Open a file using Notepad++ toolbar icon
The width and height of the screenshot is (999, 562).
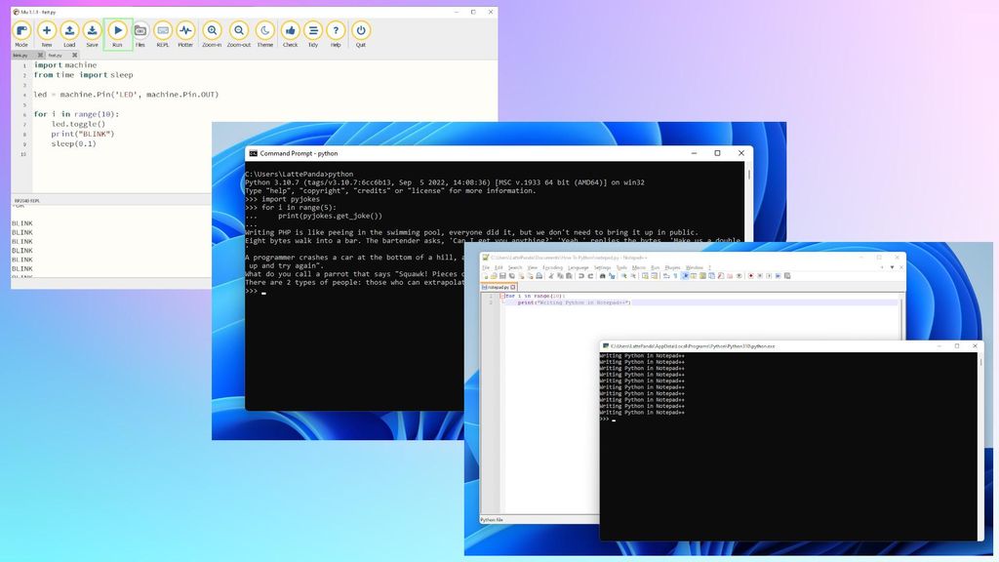(493, 275)
